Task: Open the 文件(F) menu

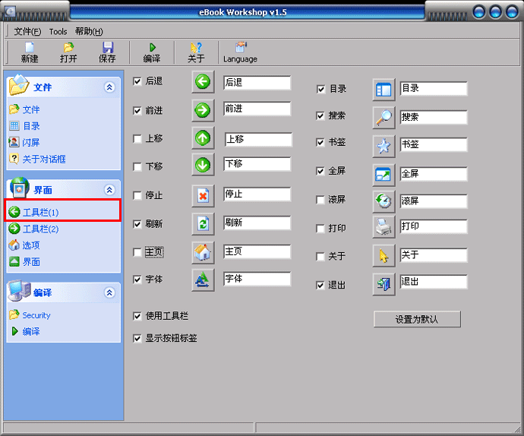Action: (27, 32)
